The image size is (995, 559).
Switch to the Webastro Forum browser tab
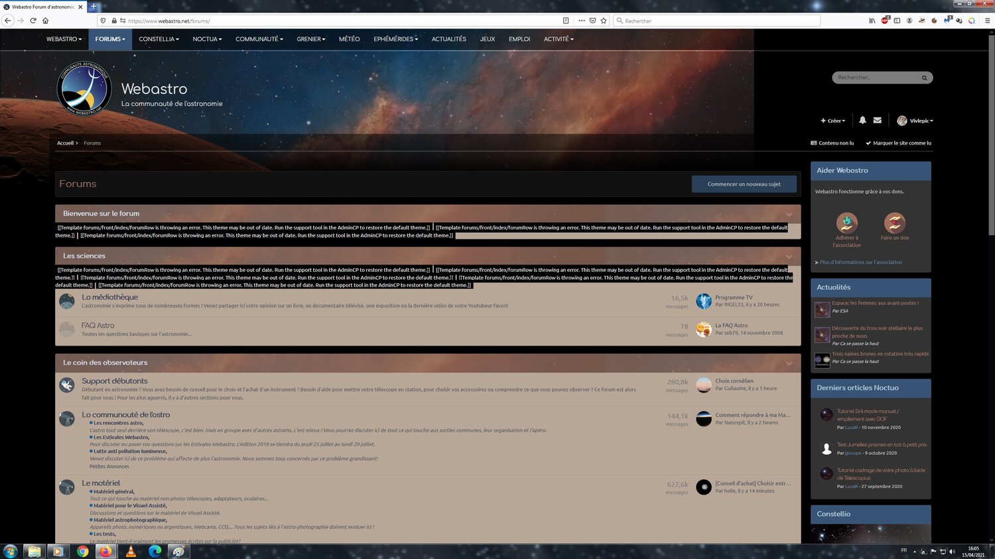click(44, 7)
